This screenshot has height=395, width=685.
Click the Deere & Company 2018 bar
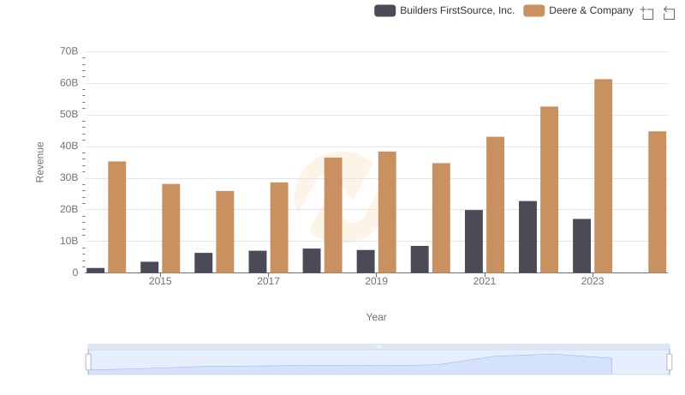tap(333, 215)
